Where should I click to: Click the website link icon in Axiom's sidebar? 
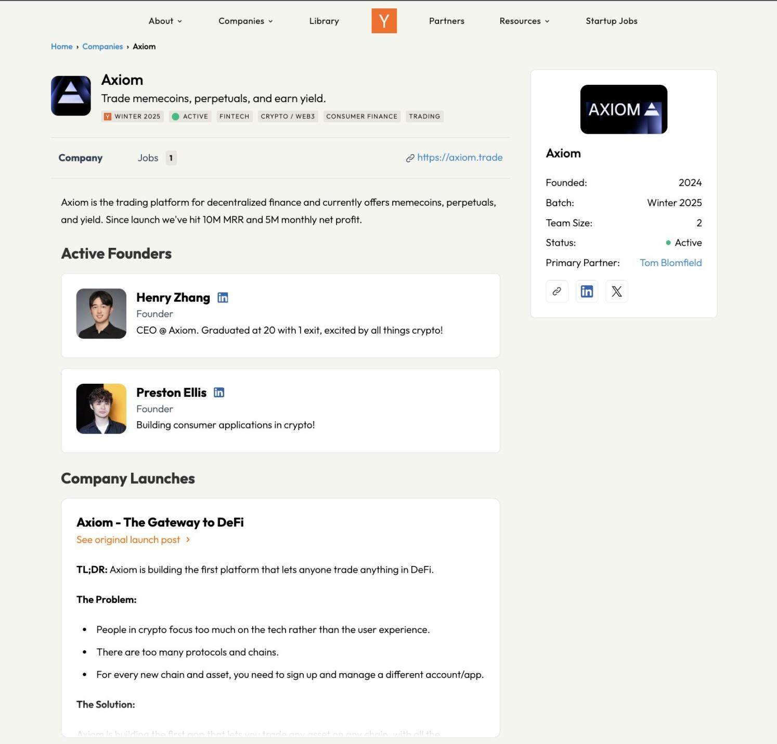tap(556, 291)
